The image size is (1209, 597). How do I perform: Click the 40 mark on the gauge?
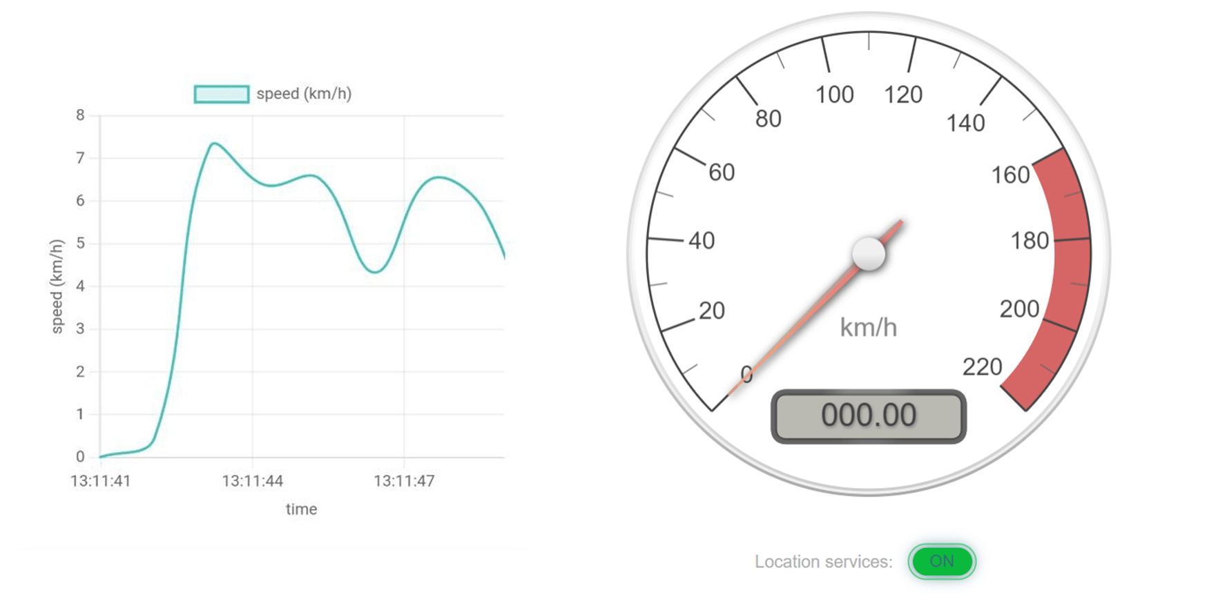[x=702, y=241]
